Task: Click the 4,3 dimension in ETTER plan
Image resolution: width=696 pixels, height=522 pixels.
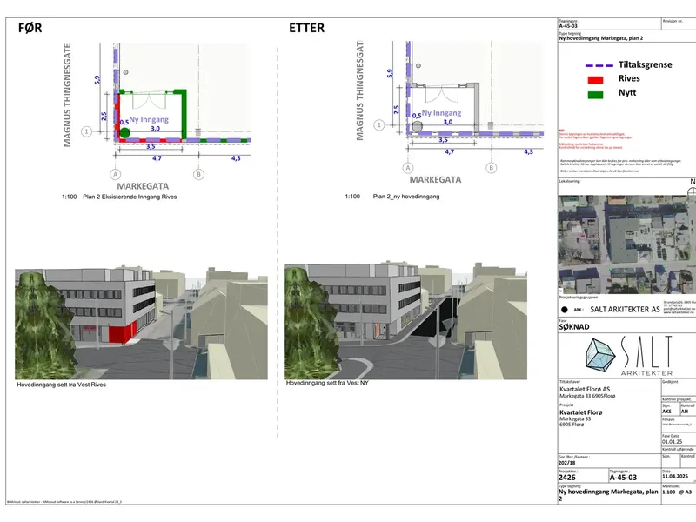Action: click(528, 151)
